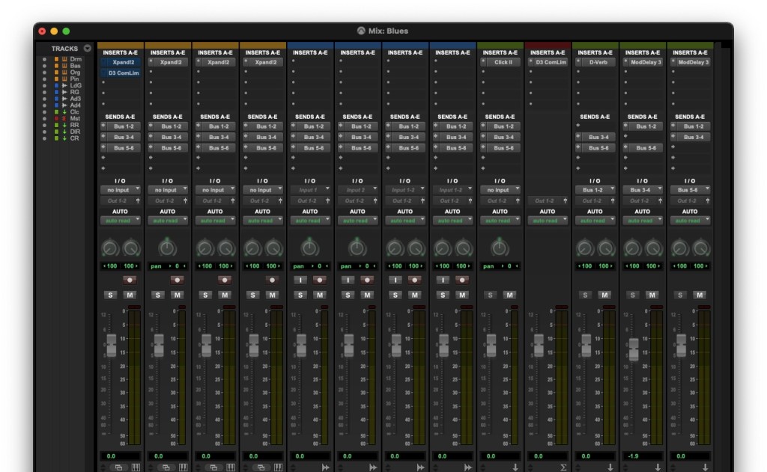
Task: Click Bus 3-4 send on first channel
Action: (x=123, y=138)
